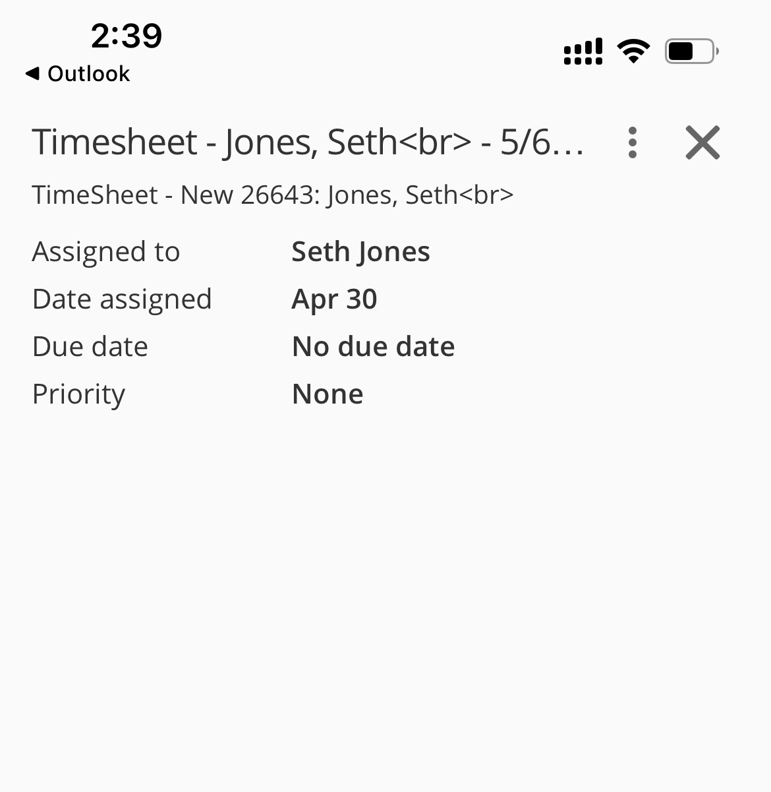Select the Timesheet - Jones, Seth title
This screenshot has width=771, height=792.
tap(250, 142)
